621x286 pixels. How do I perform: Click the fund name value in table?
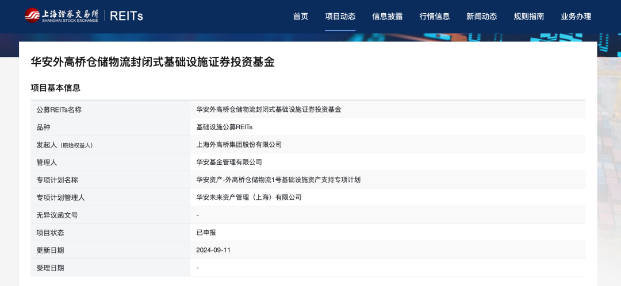269,110
